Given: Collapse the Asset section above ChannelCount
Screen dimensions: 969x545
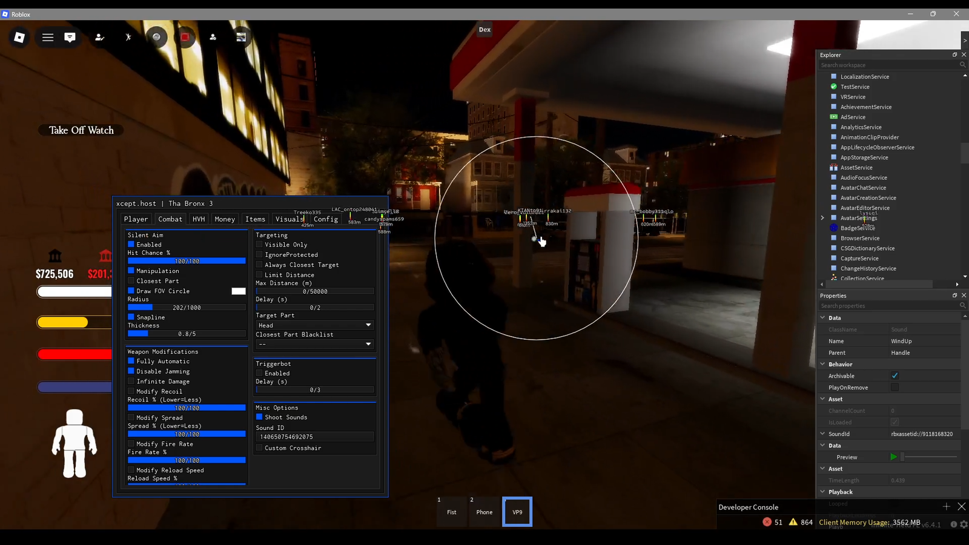Looking at the screenshot, I should 822,398.
